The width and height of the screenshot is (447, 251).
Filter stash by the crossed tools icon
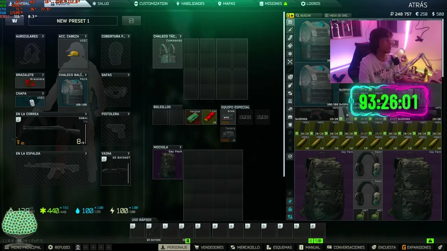[x=290, y=62]
